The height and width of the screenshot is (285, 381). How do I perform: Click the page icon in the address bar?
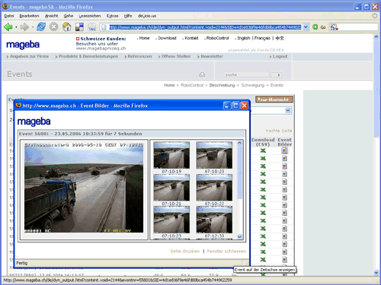point(104,27)
